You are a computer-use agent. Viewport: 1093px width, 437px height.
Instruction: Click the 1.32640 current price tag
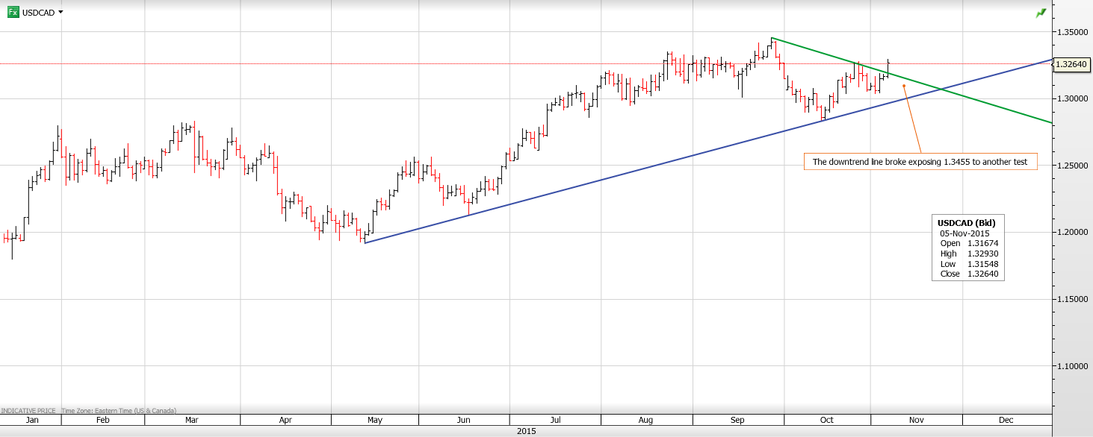pos(1072,64)
